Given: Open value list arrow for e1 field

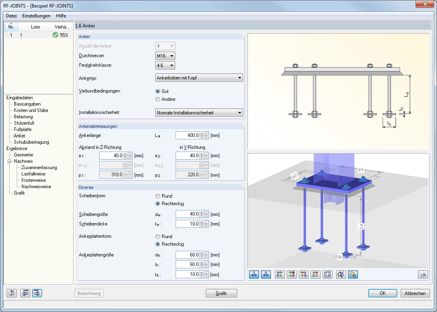Looking at the screenshot, I should (130, 156).
